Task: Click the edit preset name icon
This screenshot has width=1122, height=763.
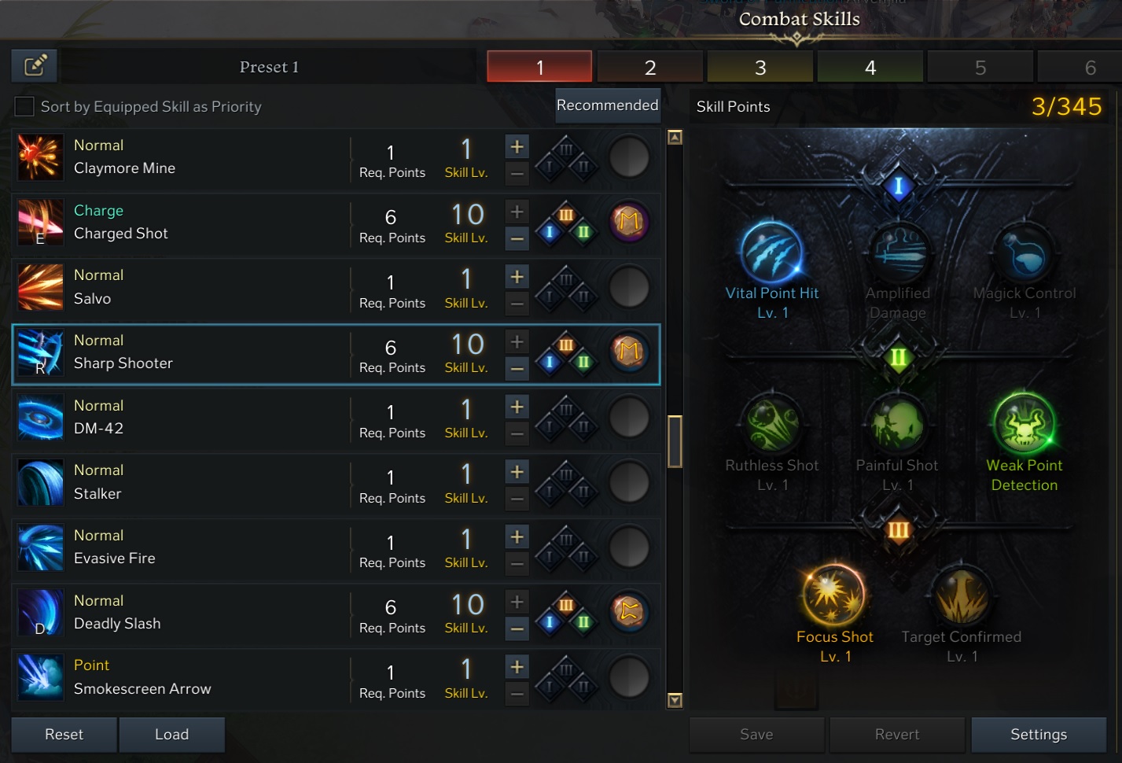Action: click(x=35, y=66)
